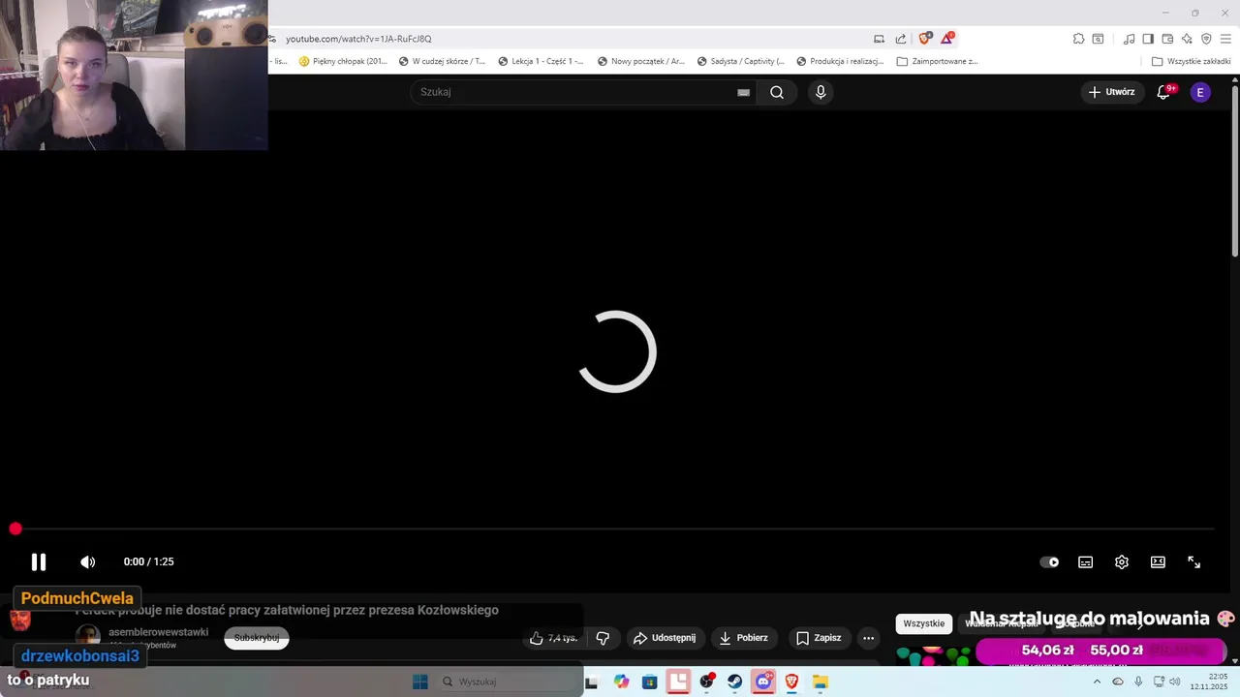Viewport: 1240px width, 697px height.
Task: Open 'Produkcja i realizacj...' bookmark
Action: pos(840,61)
